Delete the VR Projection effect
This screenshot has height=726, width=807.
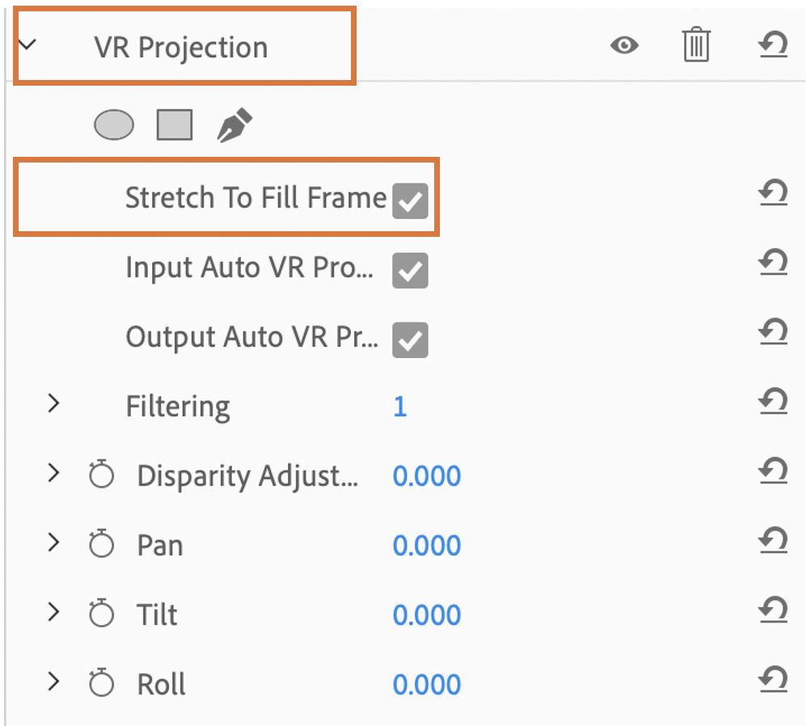695,45
